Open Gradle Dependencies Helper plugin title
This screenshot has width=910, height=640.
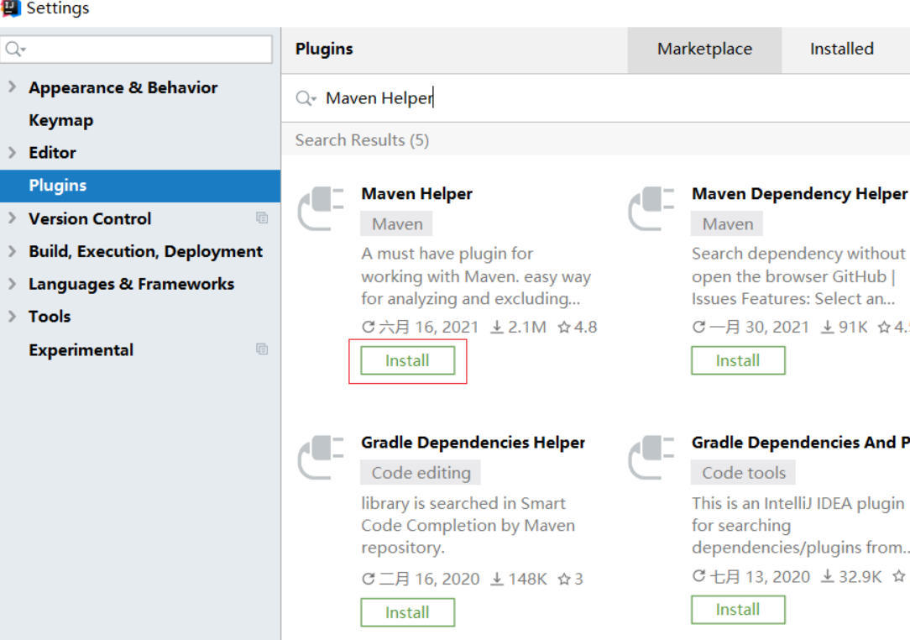pos(473,443)
